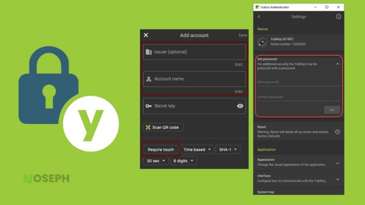Click the white Y logo circle
Screen dimensions: 365x205
coord(91,123)
